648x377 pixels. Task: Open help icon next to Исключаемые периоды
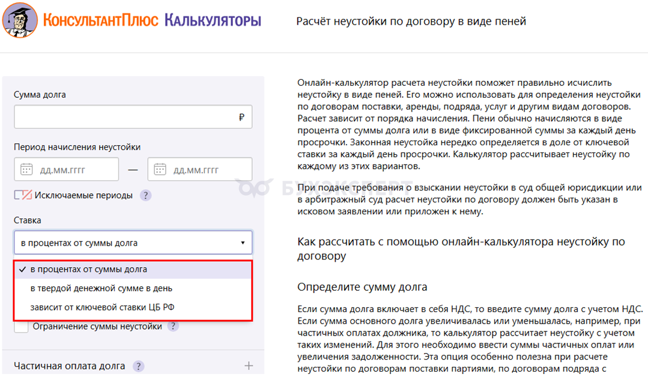[145, 195]
